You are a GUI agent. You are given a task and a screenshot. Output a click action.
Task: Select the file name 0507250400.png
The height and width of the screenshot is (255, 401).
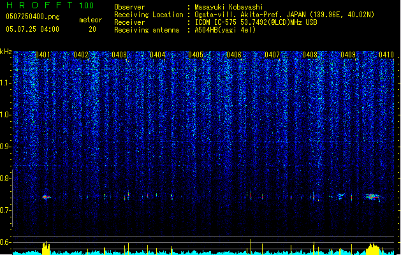coord(33,17)
